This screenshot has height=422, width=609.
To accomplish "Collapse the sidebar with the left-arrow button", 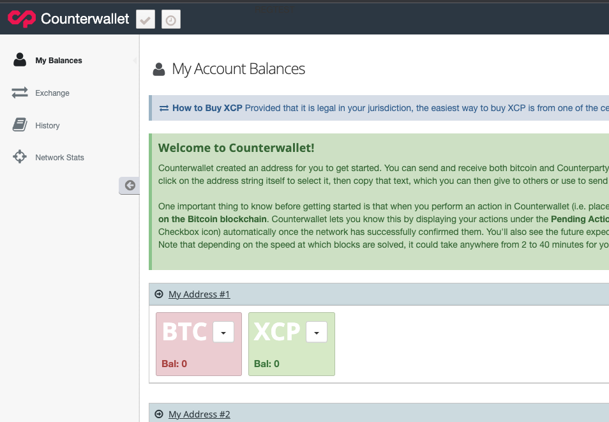I will 130,185.
